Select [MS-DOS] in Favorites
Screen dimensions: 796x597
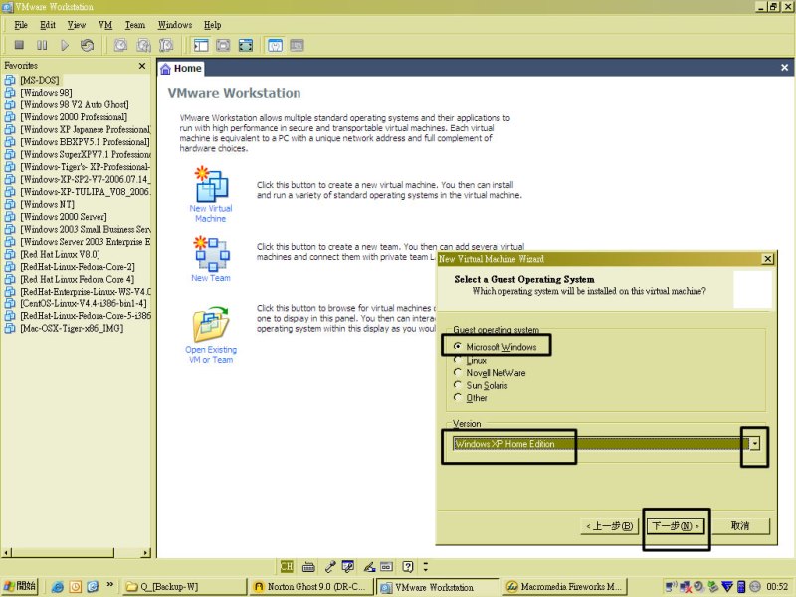40,80
